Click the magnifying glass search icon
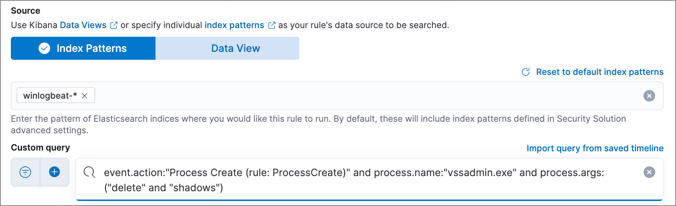 pyautogui.click(x=89, y=173)
